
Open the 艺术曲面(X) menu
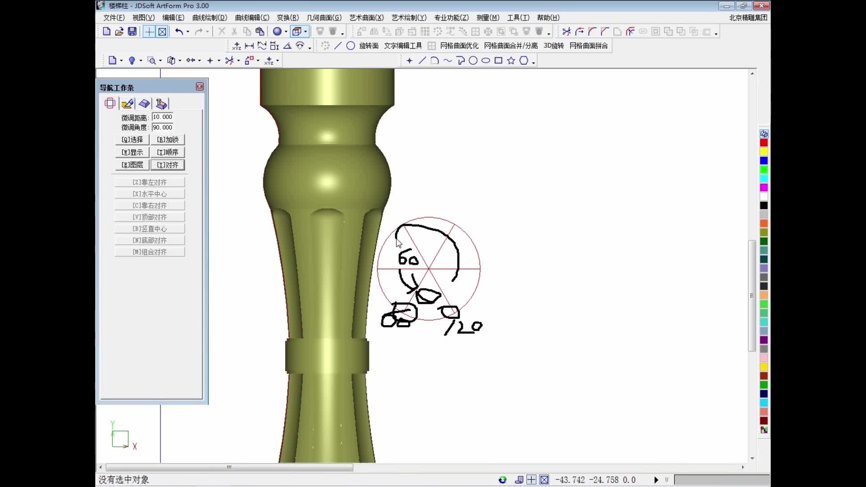[366, 18]
